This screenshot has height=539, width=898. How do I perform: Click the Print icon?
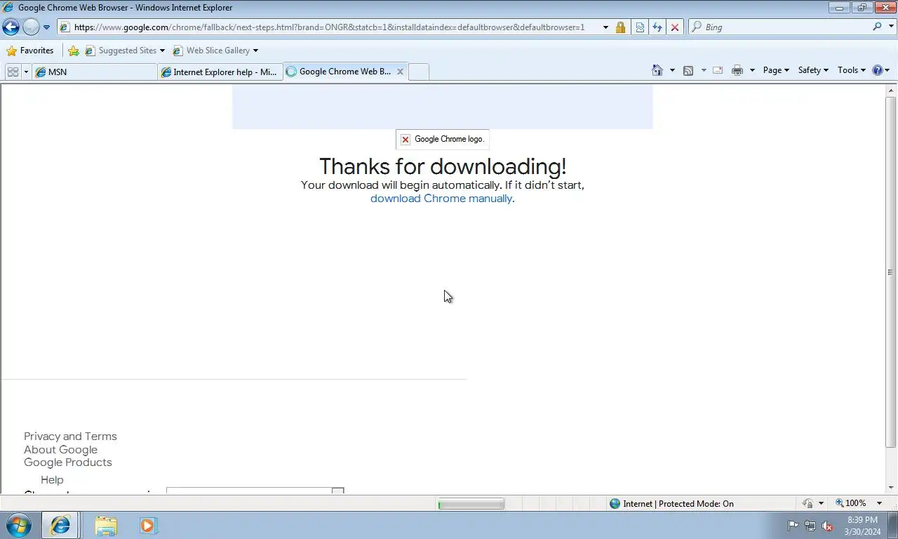tap(737, 70)
